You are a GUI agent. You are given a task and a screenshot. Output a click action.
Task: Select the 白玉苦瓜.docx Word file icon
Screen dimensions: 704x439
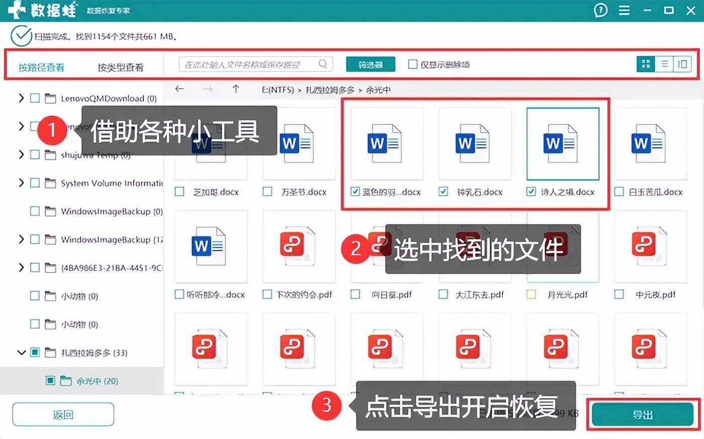coord(649,143)
